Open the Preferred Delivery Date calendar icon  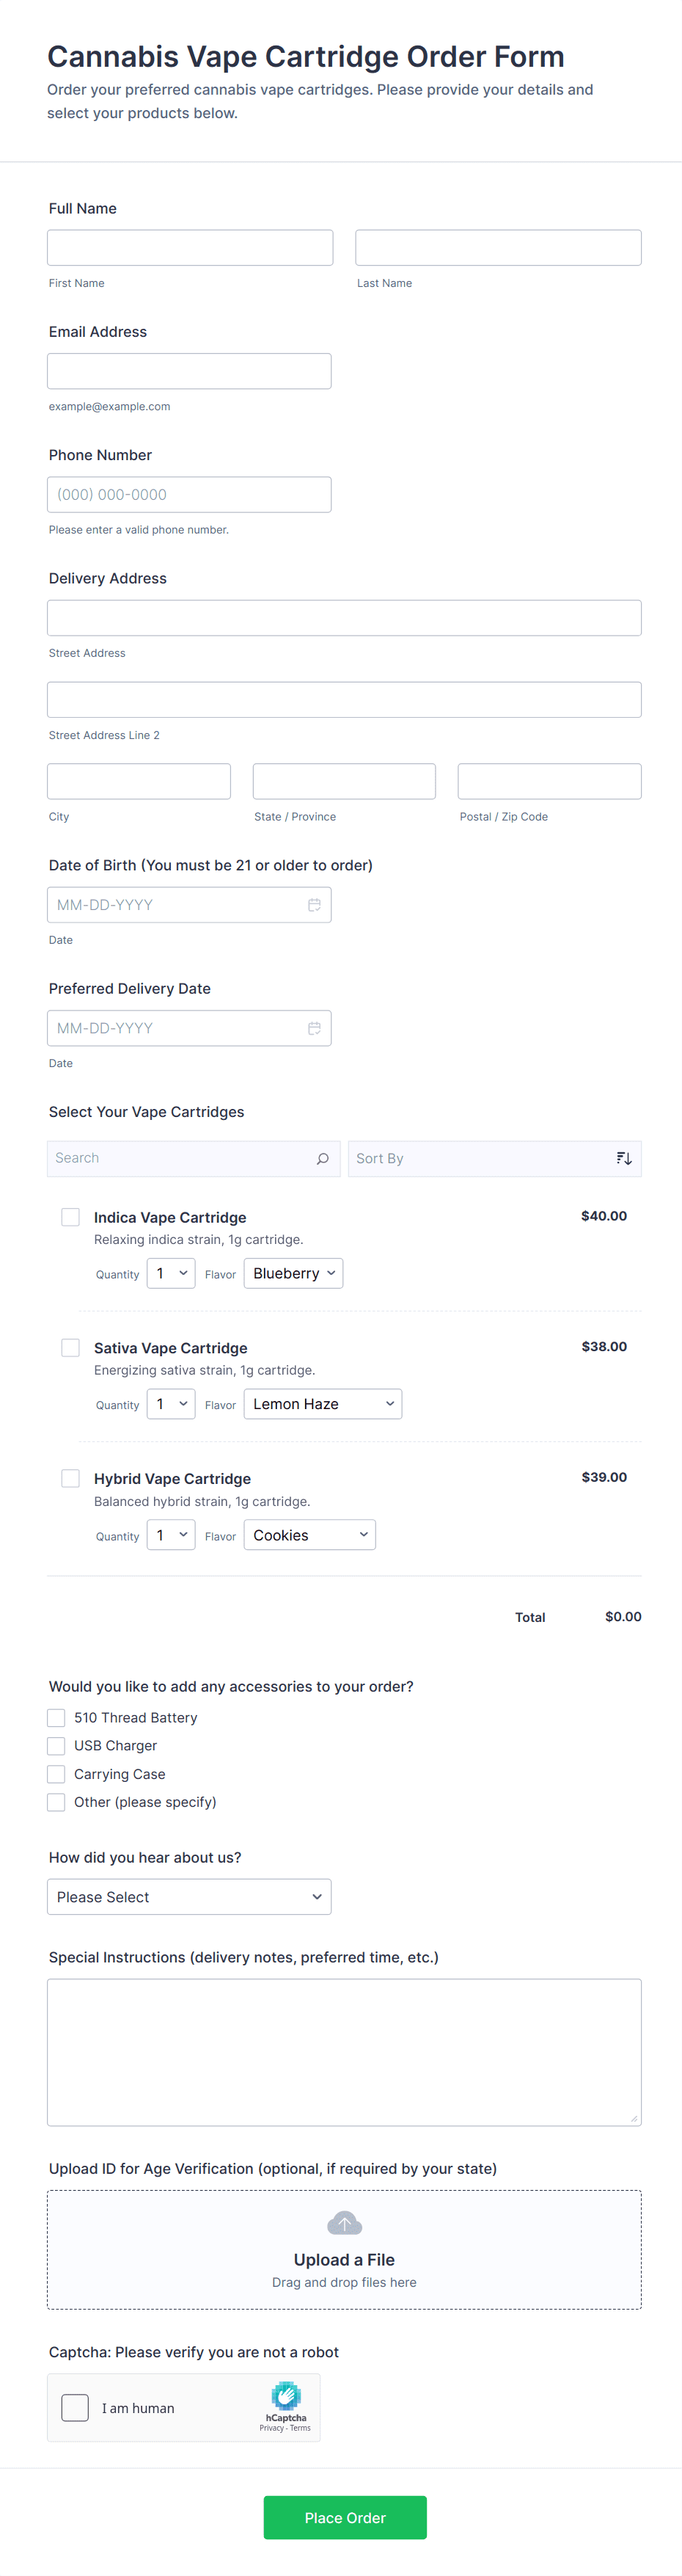pyautogui.click(x=314, y=1028)
